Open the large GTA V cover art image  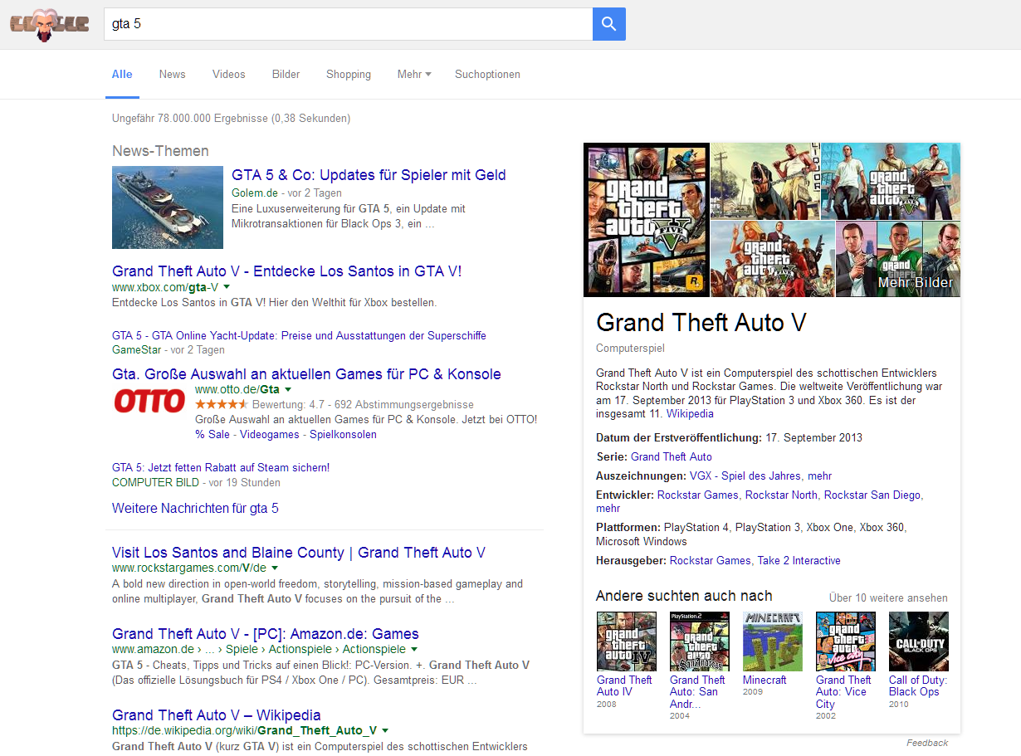647,220
